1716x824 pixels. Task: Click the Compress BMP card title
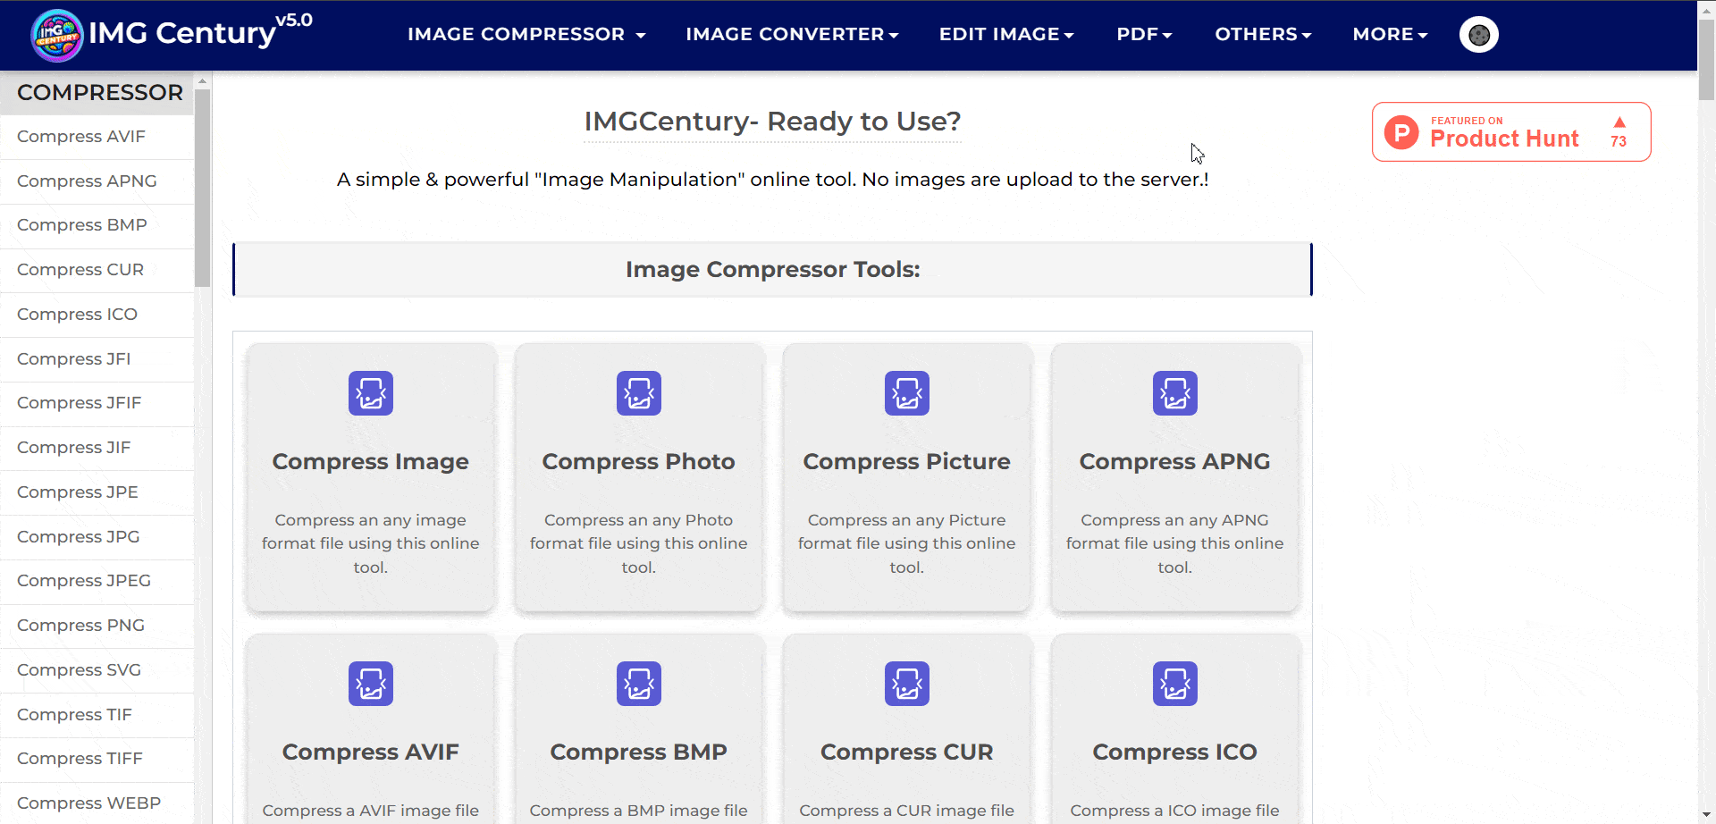[x=639, y=753]
